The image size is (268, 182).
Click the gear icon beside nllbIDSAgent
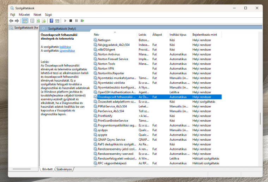pyautogui.click(x=95, y=49)
